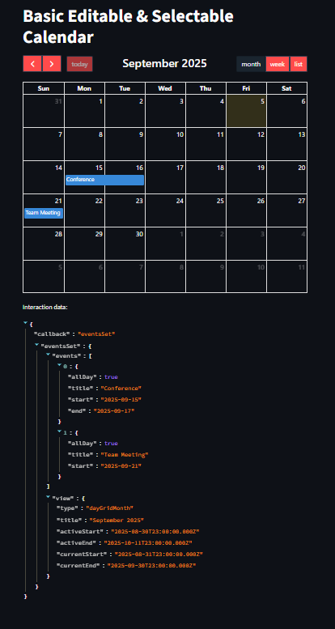The width and height of the screenshot is (335, 629).
Task: Collapse the root JSON object
Action: (26, 322)
